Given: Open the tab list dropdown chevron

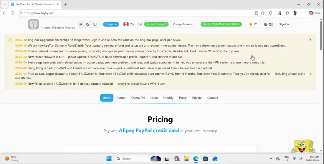Looking at the screenshot, I should (4, 4).
